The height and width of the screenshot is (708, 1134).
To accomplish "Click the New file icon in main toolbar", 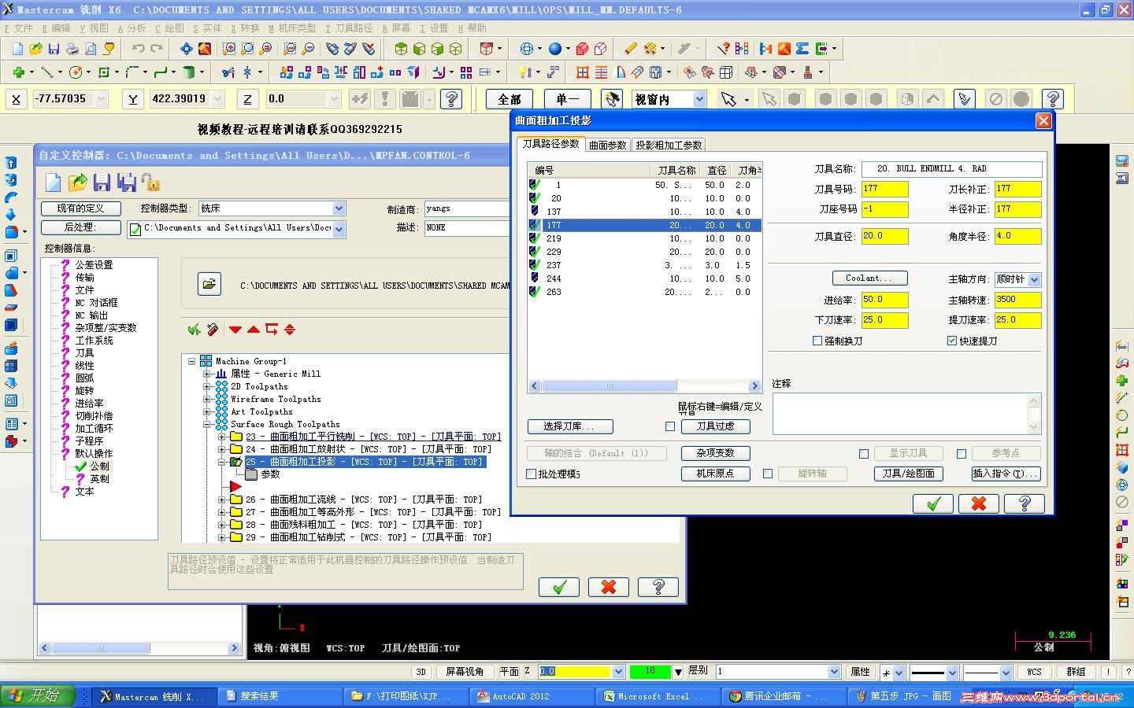I will click(17, 49).
